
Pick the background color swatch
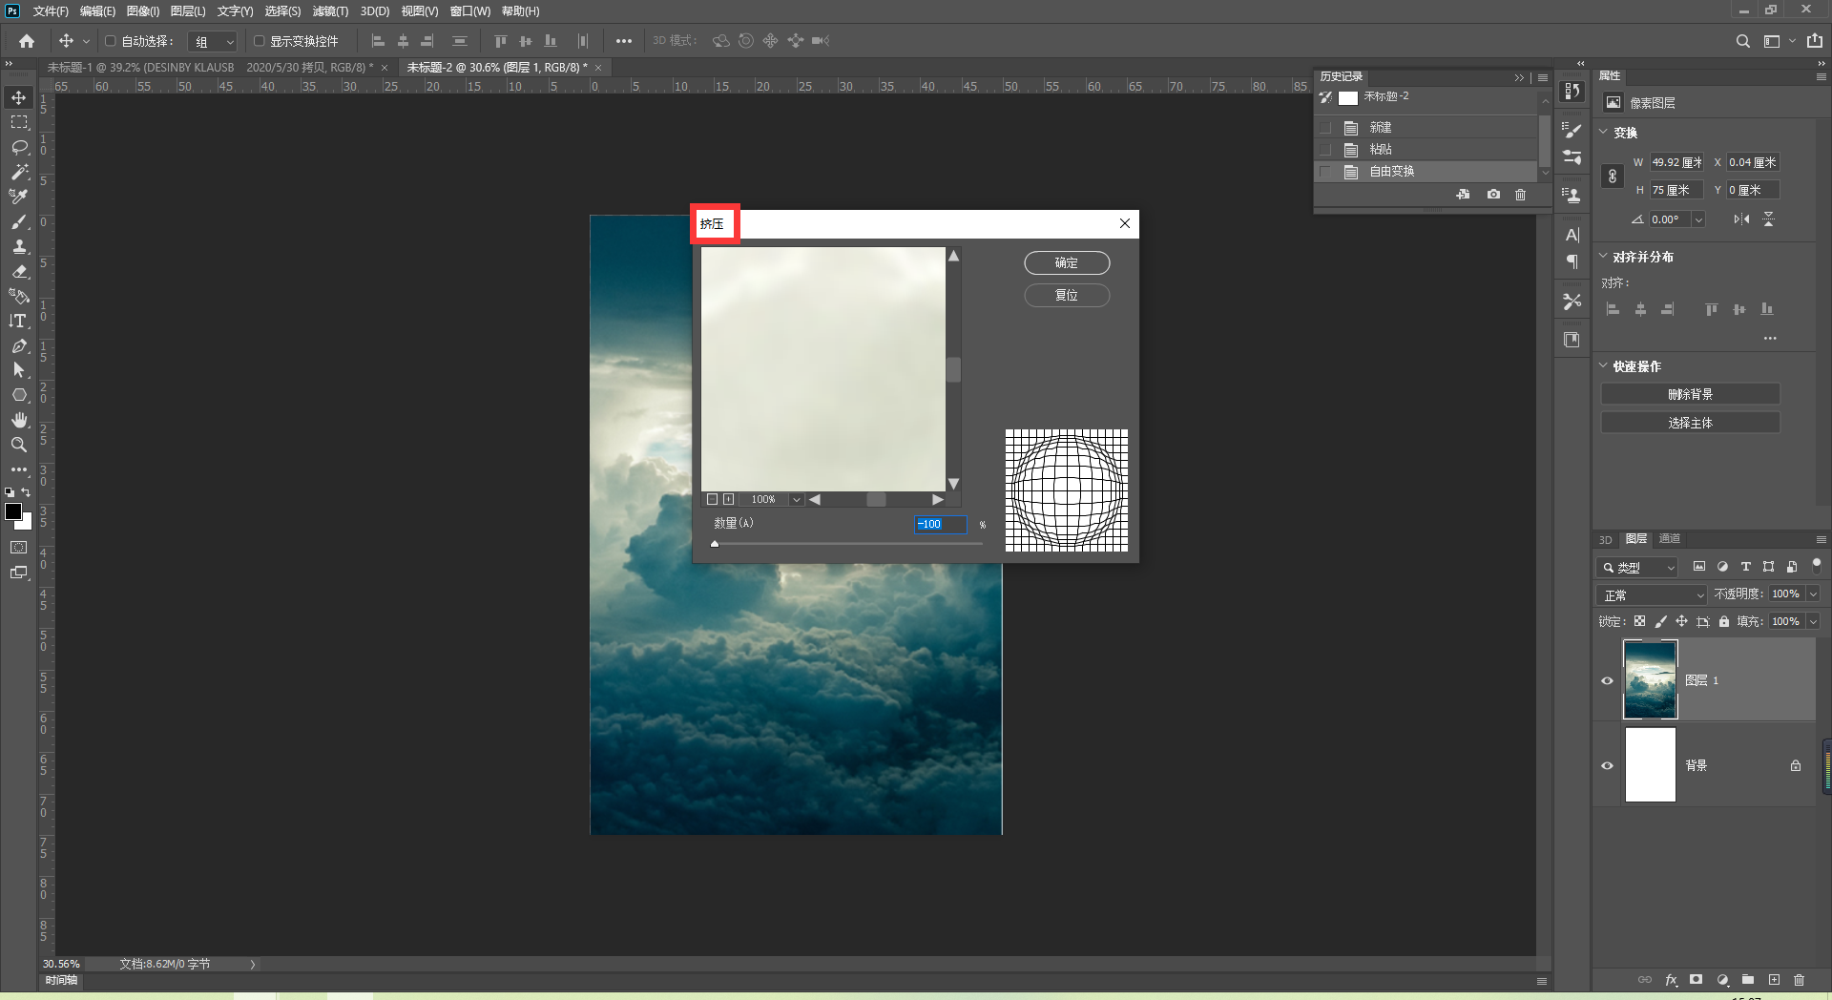(x=27, y=523)
